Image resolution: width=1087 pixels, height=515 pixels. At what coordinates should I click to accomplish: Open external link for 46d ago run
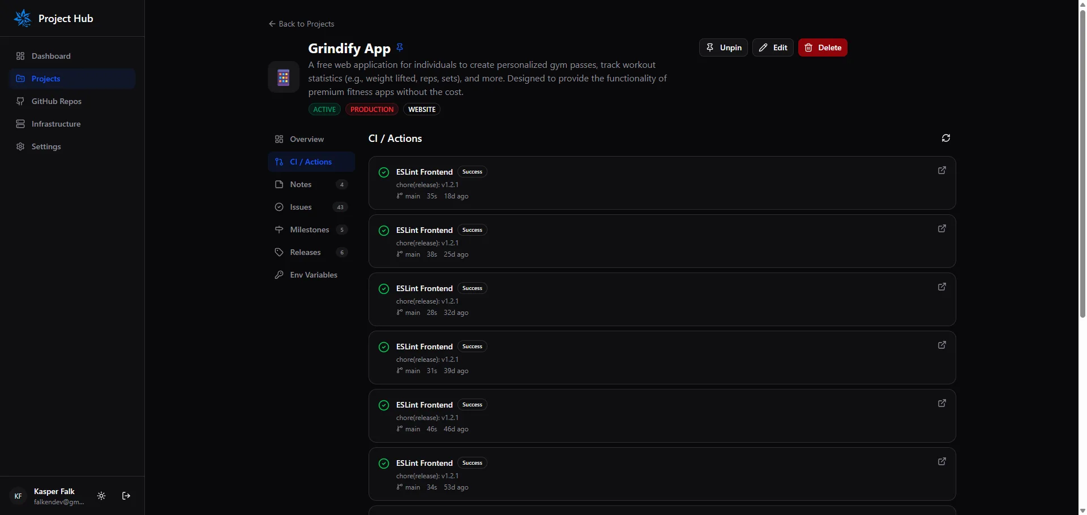tap(942, 403)
